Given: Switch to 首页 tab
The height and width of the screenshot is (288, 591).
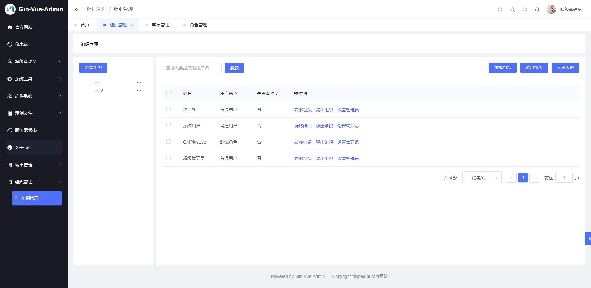Looking at the screenshot, I should 82,25.
